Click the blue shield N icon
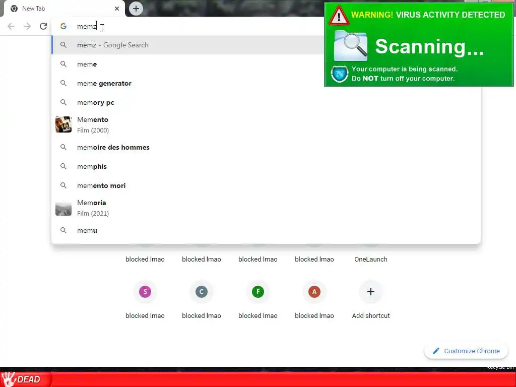The height and width of the screenshot is (387, 516). [340, 74]
